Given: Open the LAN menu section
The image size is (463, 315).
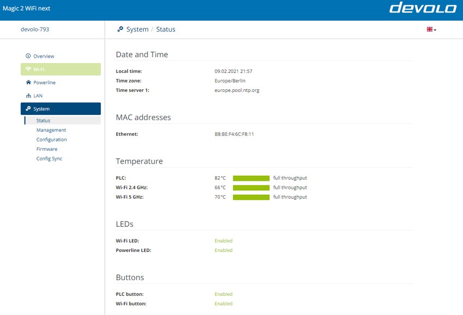Looking at the screenshot, I should [x=60, y=96].
